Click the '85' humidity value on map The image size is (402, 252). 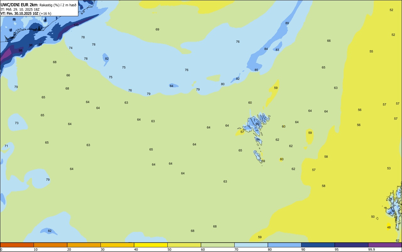point(256,70)
